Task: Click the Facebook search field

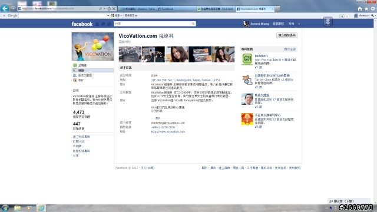Action: (x=153, y=24)
